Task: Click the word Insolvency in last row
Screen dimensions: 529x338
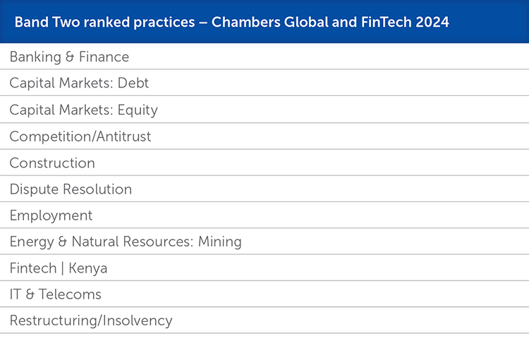Action: tap(138, 321)
